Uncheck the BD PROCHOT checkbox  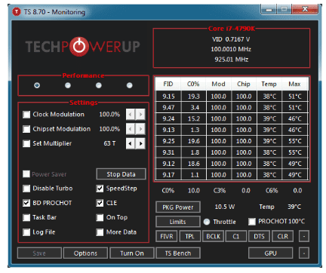pos(26,203)
